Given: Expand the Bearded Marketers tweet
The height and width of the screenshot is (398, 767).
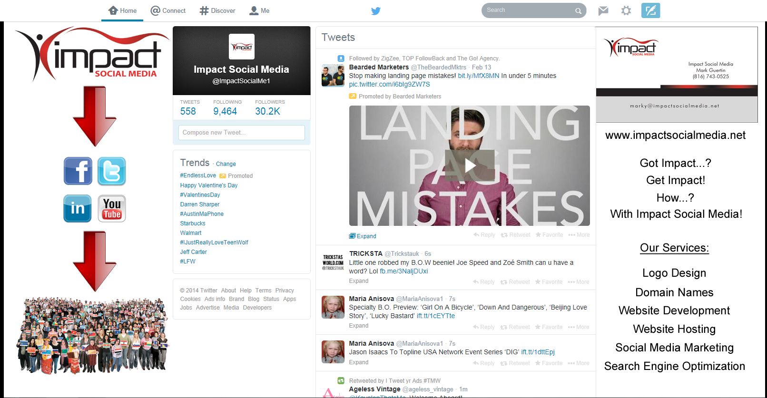Looking at the screenshot, I should (x=363, y=236).
